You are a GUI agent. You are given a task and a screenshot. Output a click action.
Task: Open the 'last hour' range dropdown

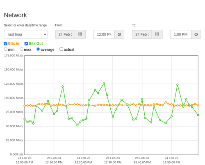(x=26, y=34)
